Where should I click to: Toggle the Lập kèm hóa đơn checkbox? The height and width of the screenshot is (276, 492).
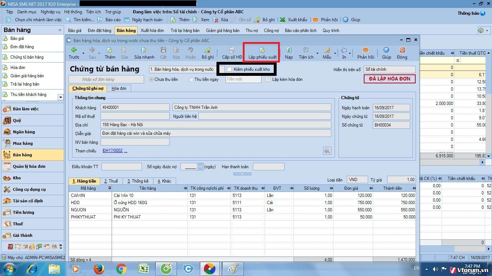[x=268, y=79]
